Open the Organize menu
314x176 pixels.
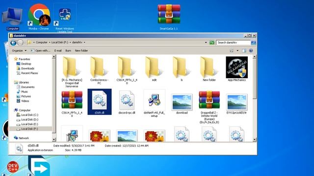[19, 51]
